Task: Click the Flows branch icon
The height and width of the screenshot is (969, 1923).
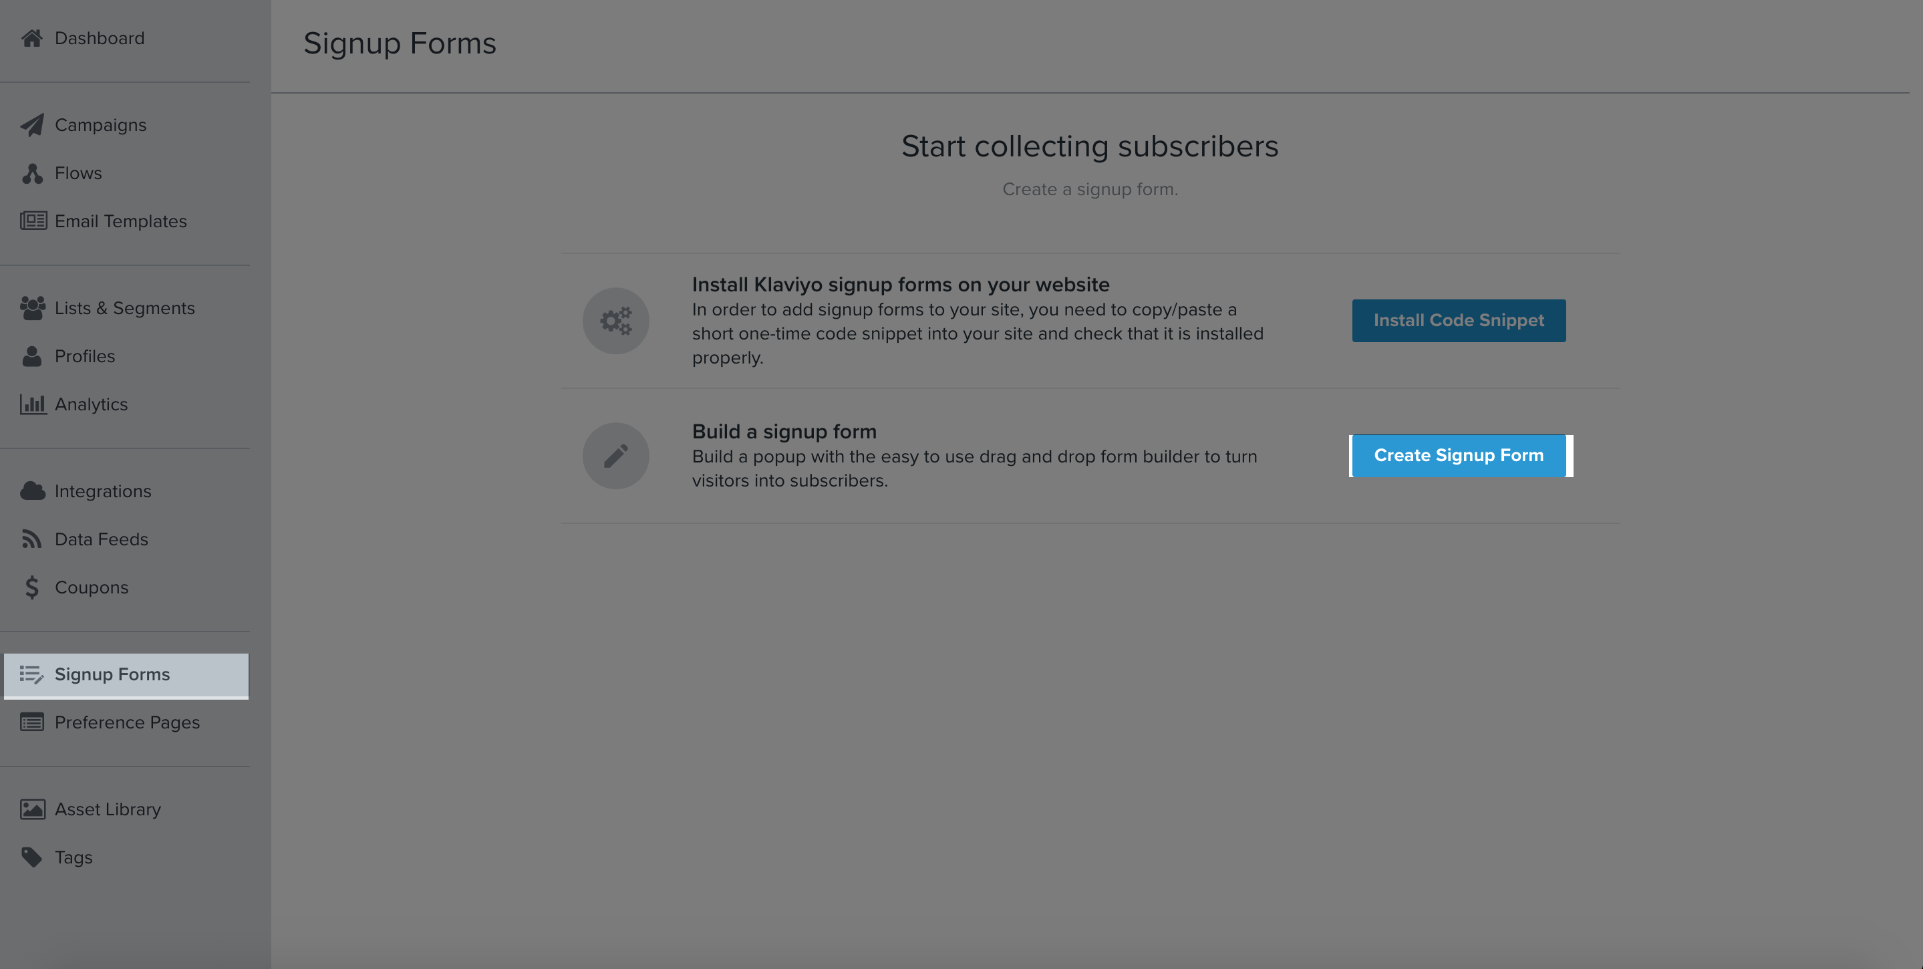Action: pos(32,173)
